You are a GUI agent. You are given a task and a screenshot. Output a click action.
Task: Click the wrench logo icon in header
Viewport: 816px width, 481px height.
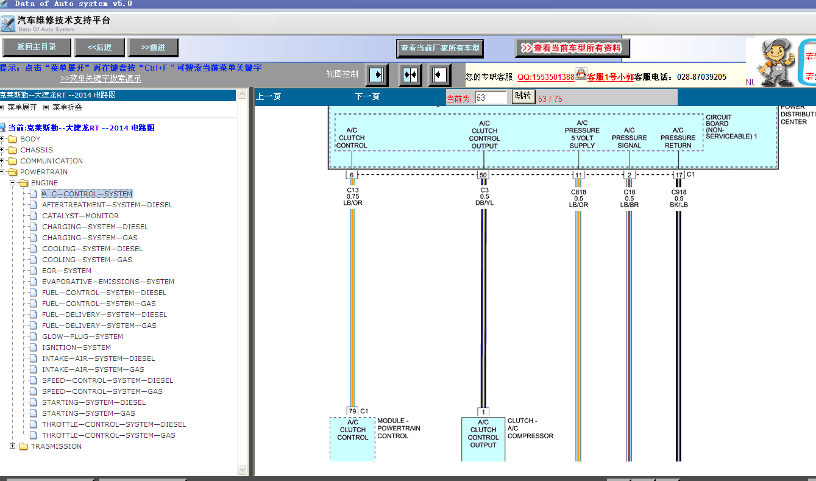8,24
